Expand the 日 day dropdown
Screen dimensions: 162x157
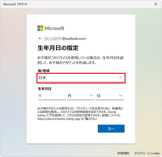click(110, 96)
